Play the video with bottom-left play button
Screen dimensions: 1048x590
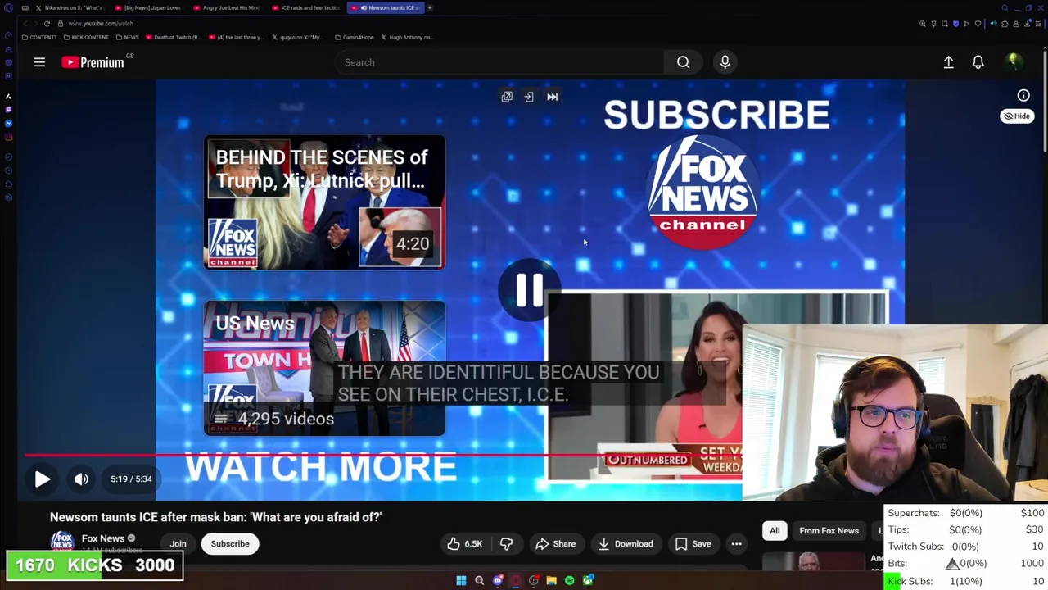[43, 479]
